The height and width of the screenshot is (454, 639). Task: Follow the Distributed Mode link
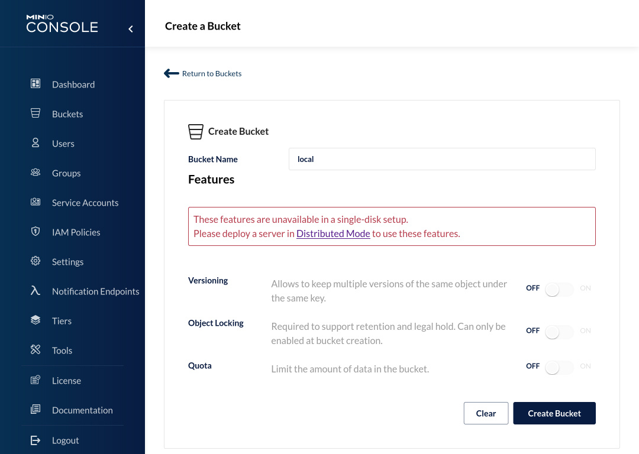click(x=333, y=234)
